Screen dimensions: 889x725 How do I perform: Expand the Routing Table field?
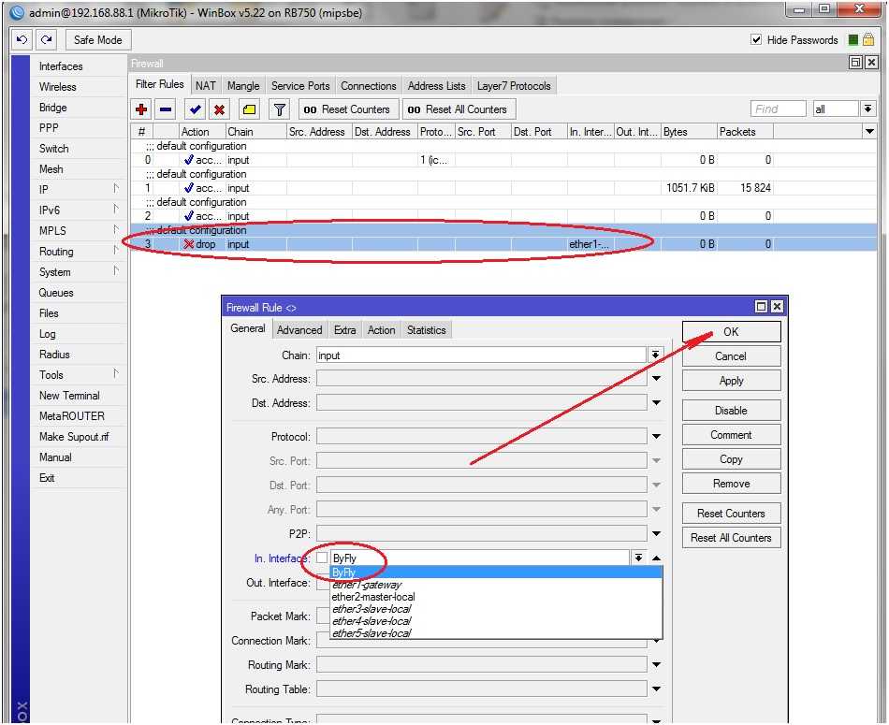[x=656, y=689]
